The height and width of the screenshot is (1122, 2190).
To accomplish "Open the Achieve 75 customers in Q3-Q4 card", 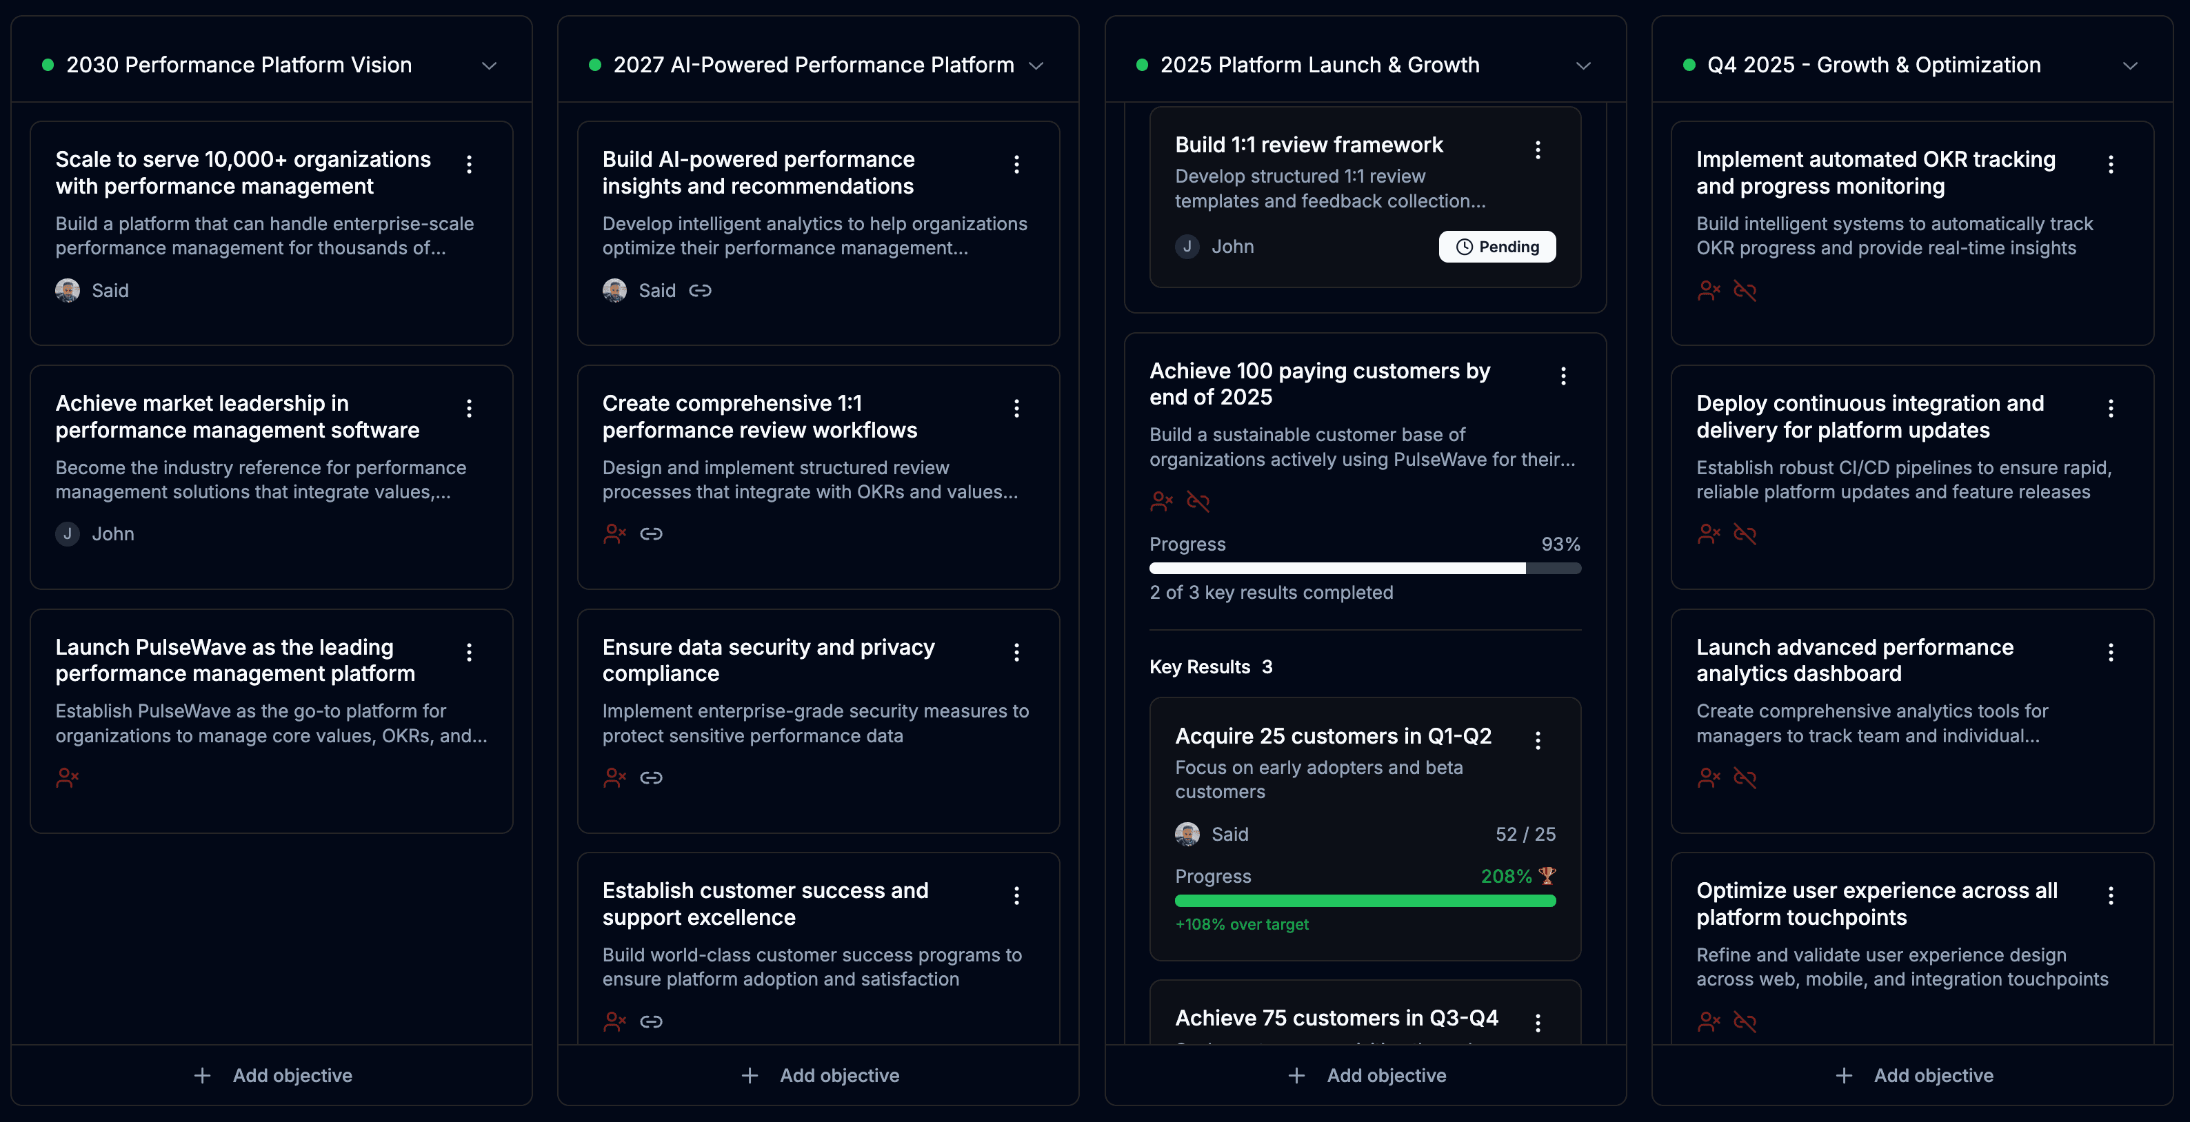I will click(1336, 1019).
